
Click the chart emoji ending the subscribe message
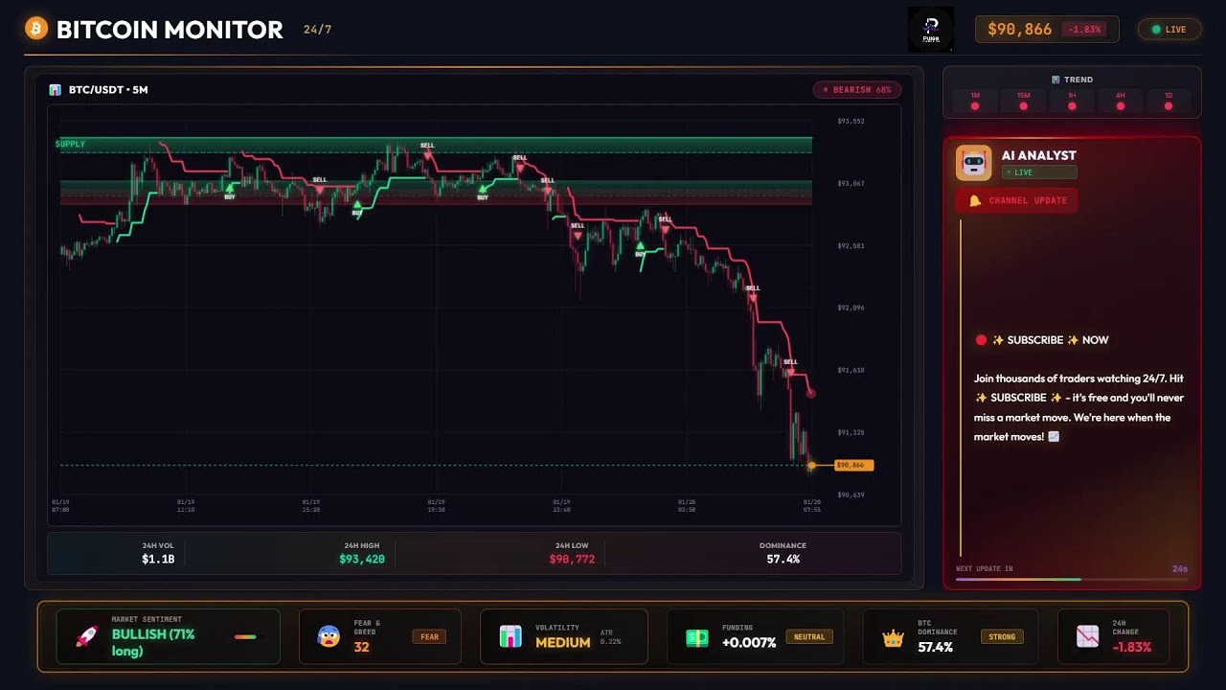point(1054,437)
